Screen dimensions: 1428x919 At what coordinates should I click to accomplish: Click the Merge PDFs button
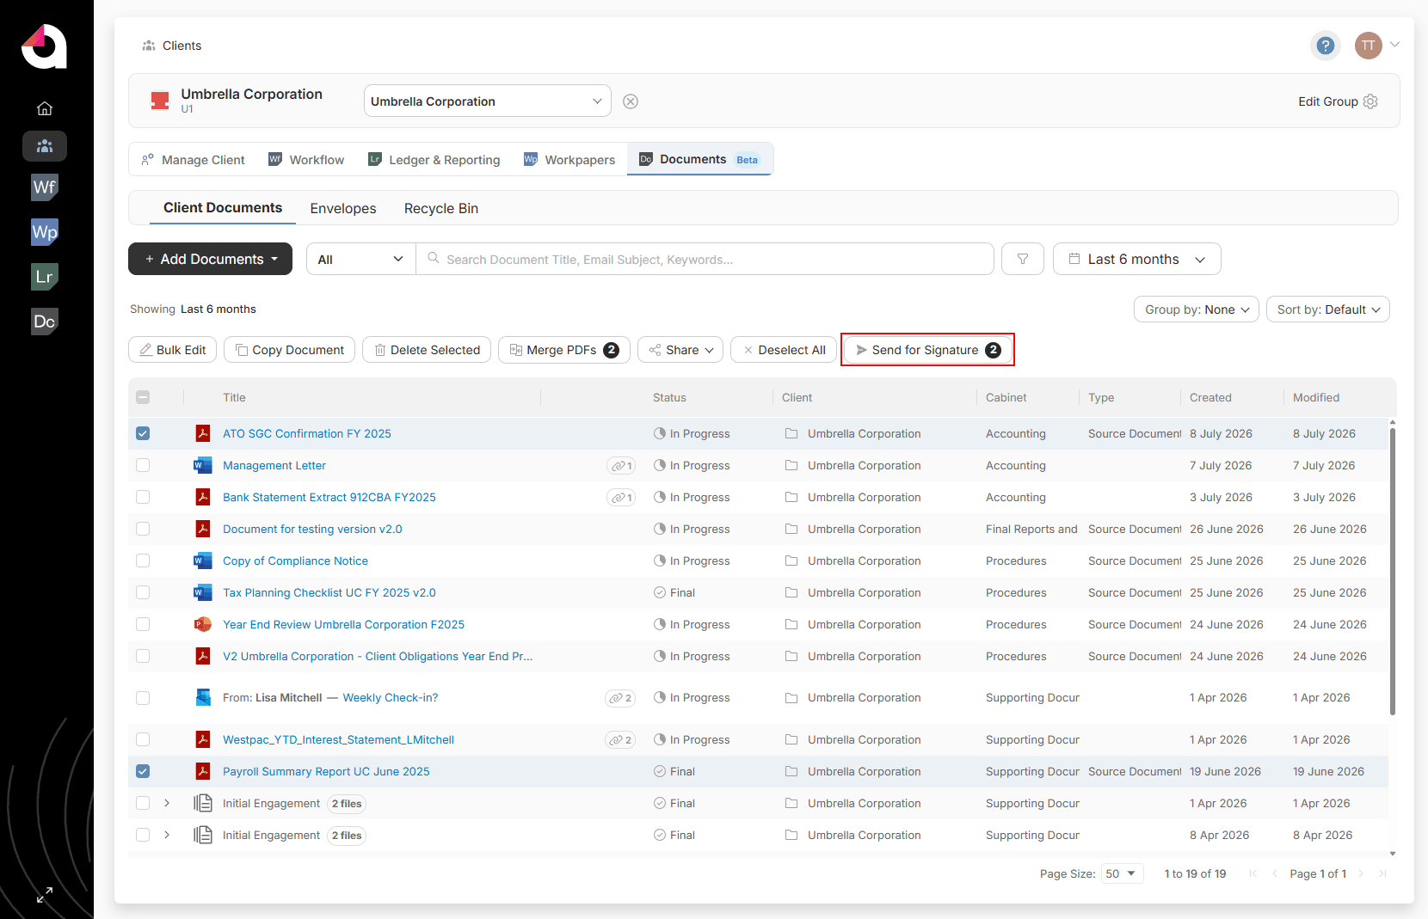click(564, 350)
